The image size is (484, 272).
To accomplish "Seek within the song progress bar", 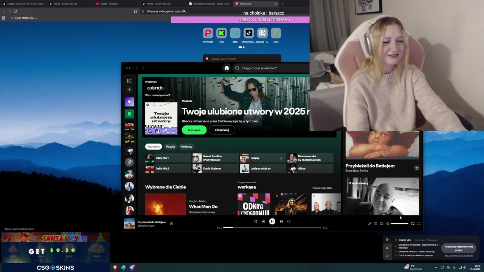I will [272, 227].
